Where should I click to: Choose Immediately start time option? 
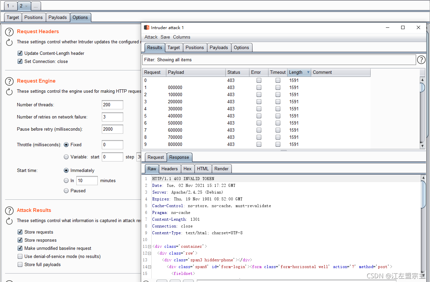click(x=66, y=170)
